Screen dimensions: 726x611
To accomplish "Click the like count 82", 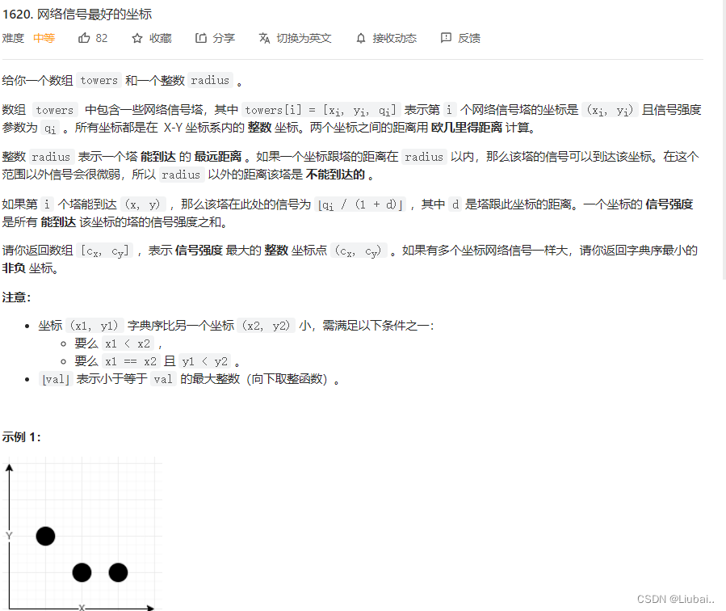I will (102, 39).
